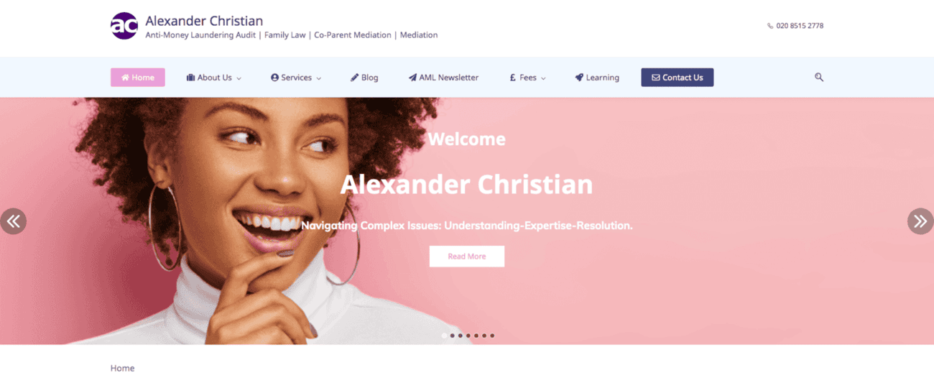Advance to next slide with right arrows
934x383 pixels.
click(x=920, y=221)
